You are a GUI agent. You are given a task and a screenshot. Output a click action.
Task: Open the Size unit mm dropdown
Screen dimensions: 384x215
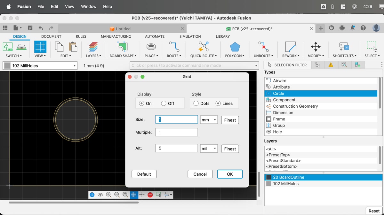tap(209, 120)
